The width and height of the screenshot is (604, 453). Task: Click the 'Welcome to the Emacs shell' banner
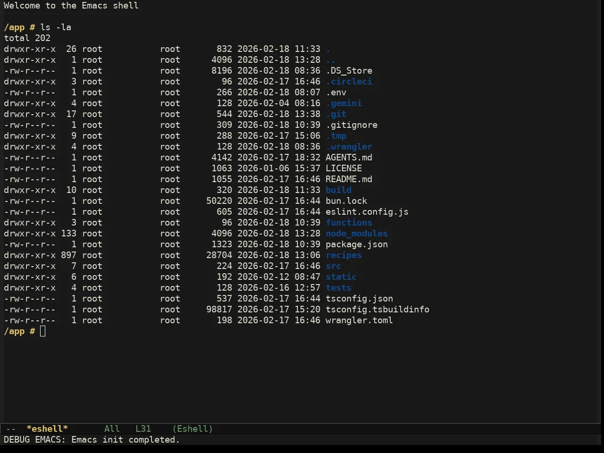coord(71,5)
